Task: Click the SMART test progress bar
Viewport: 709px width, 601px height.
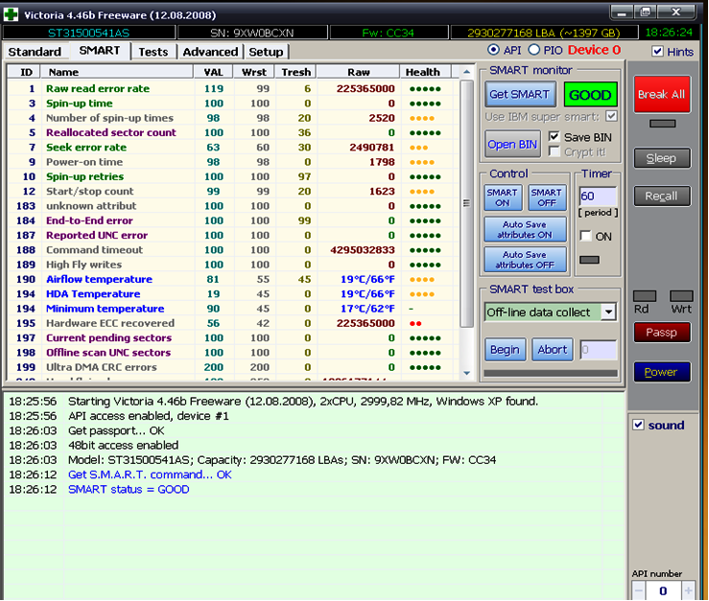Action: tap(551, 373)
